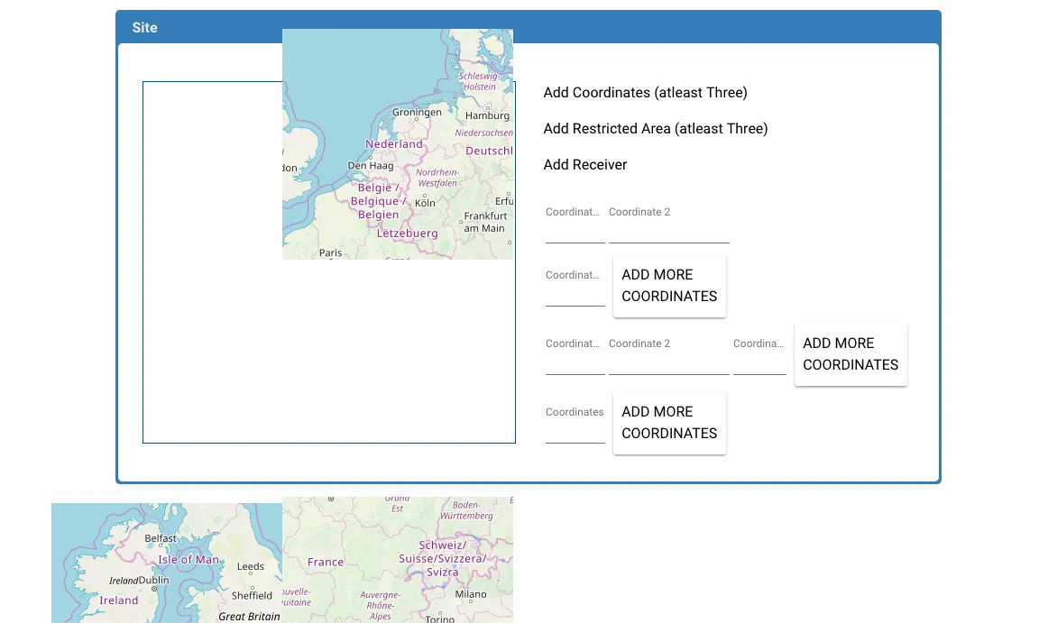Click the ADD MORE COORDINATES button right of the Coordina... field
This screenshot has width=1039, height=623.
click(x=851, y=354)
